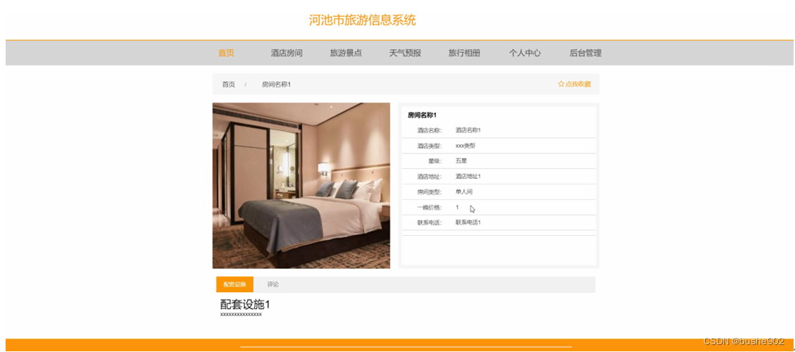Go to 个人中心 page
This screenshot has height=352, width=795.
coord(525,53)
